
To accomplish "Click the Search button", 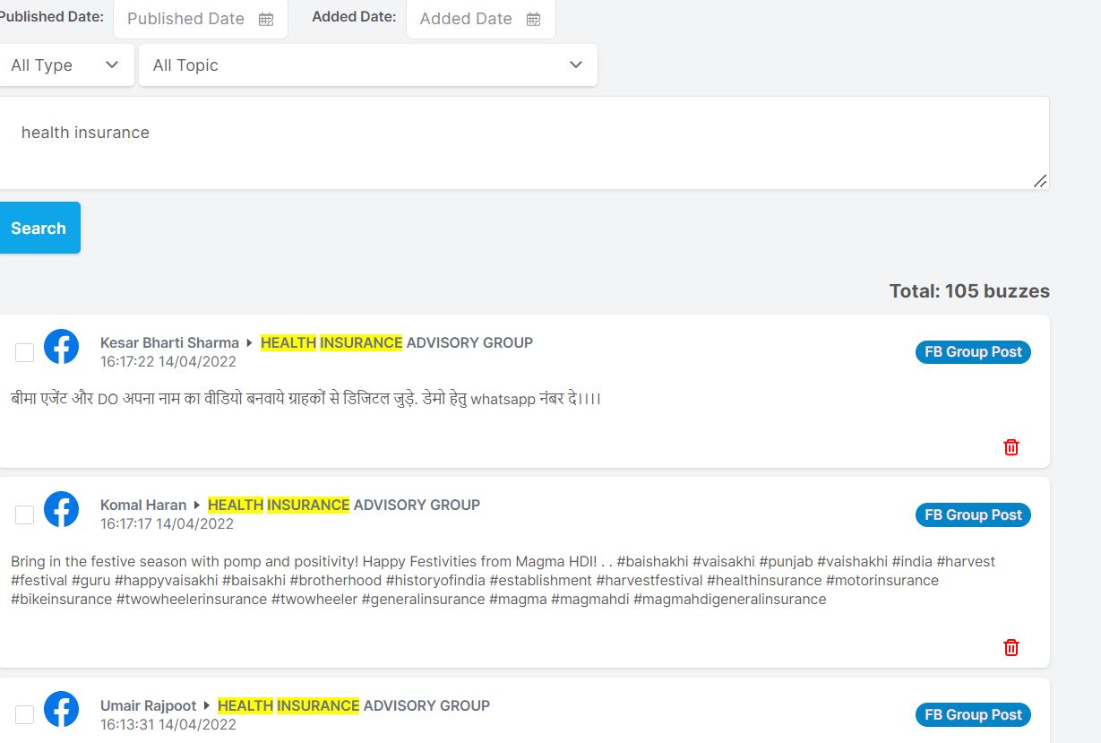I will [x=39, y=228].
